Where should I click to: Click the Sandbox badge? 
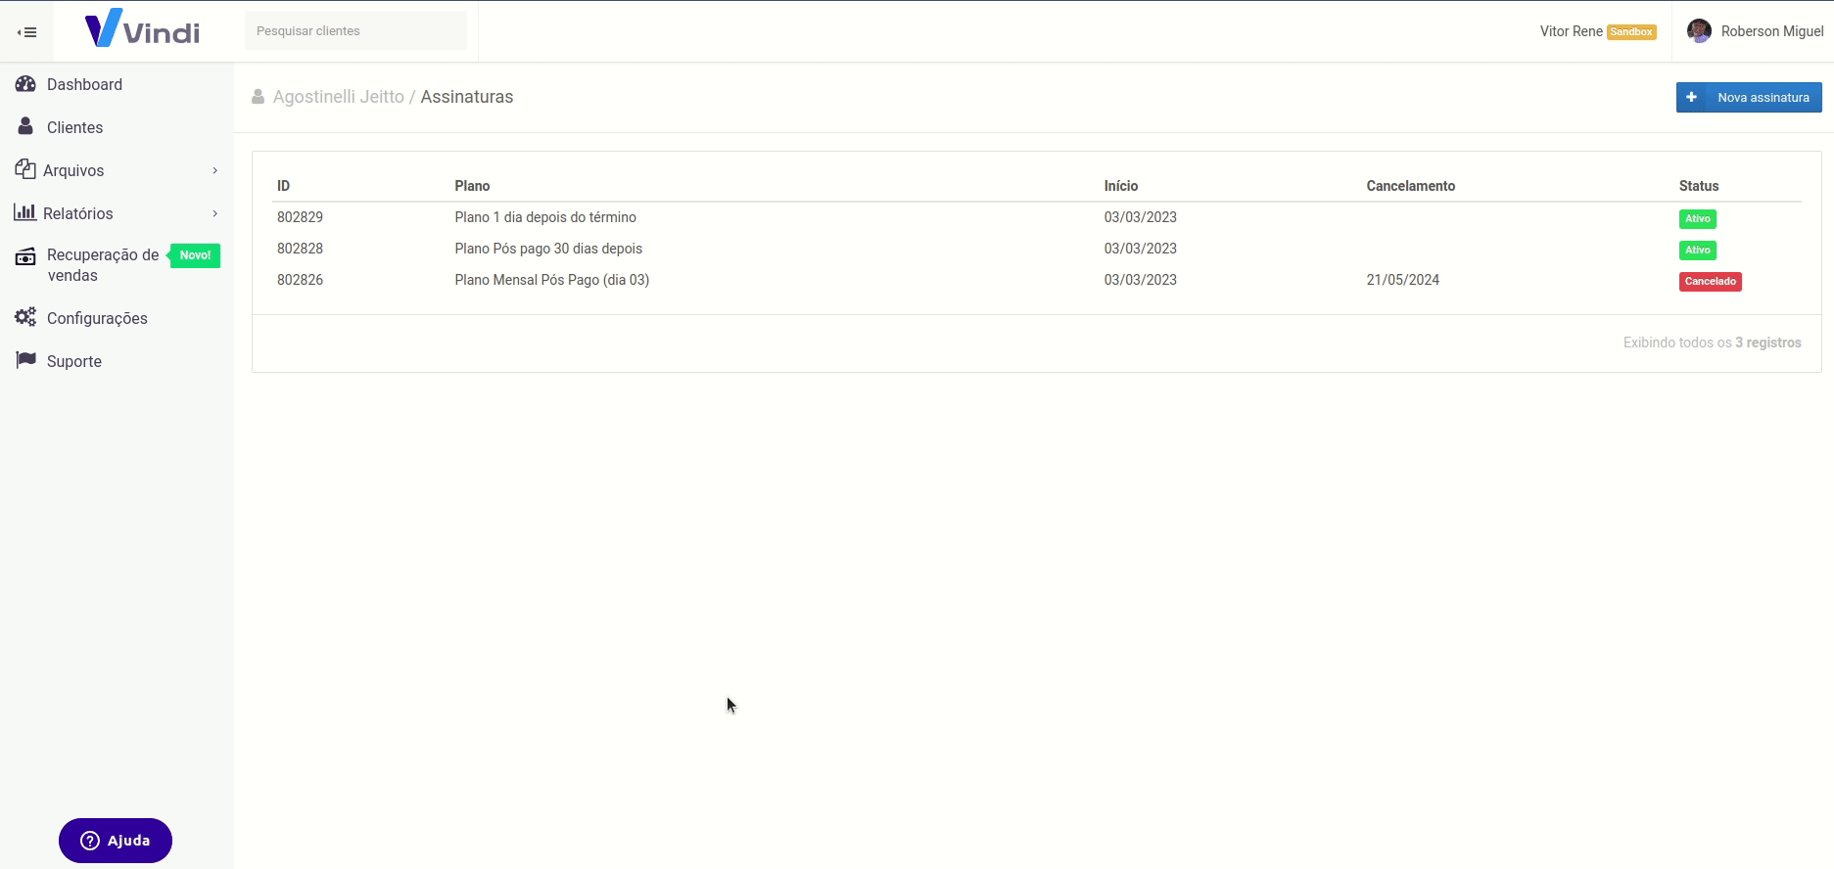[x=1631, y=32]
